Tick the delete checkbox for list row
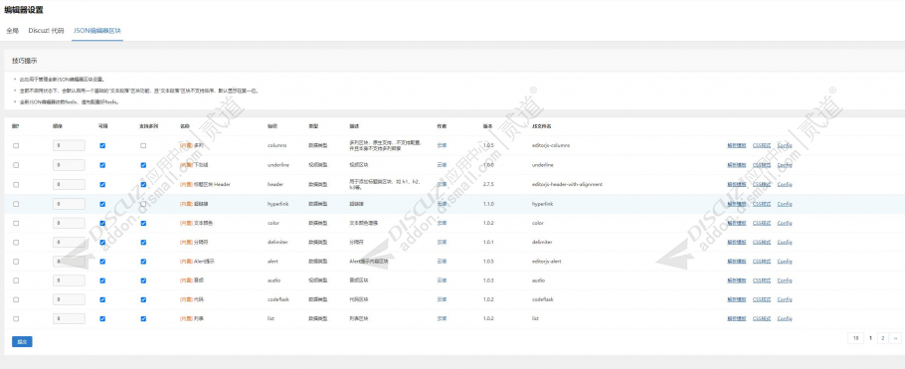This screenshot has height=369, width=905. (16, 318)
